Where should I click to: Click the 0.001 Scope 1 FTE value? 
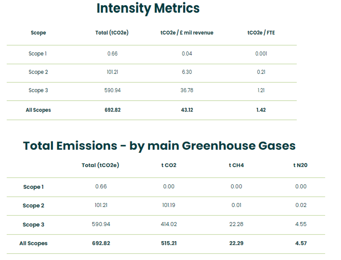click(x=261, y=54)
